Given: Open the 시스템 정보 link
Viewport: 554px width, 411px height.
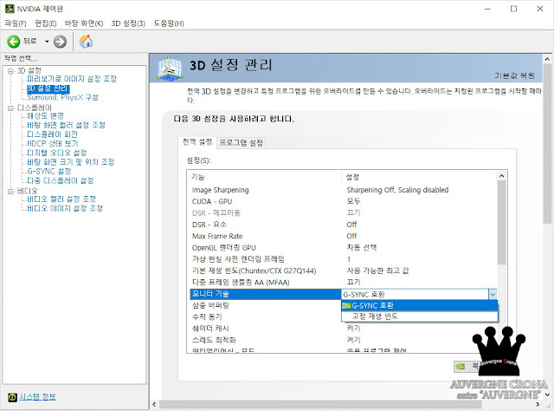Looking at the screenshot, I should coord(37,397).
